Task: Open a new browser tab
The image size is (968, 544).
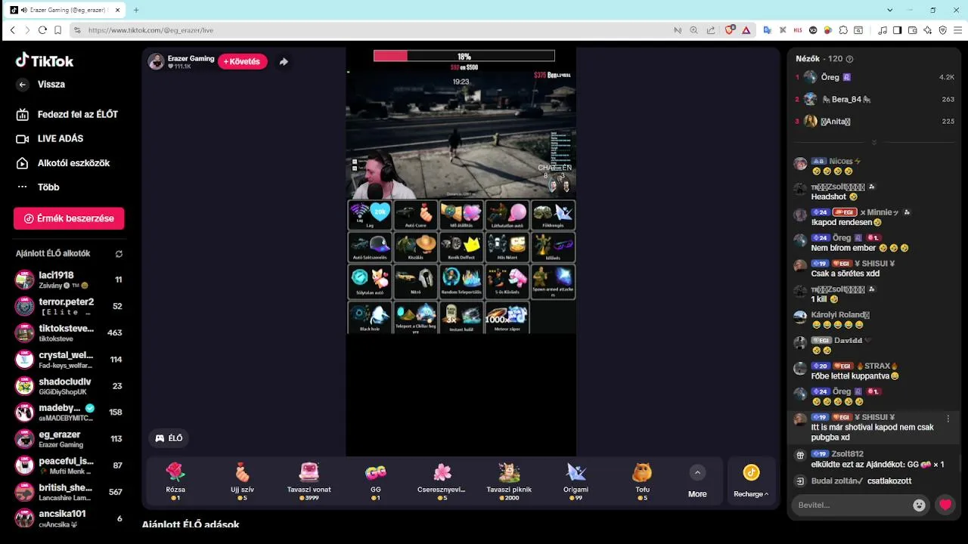Action: click(x=136, y=10)
